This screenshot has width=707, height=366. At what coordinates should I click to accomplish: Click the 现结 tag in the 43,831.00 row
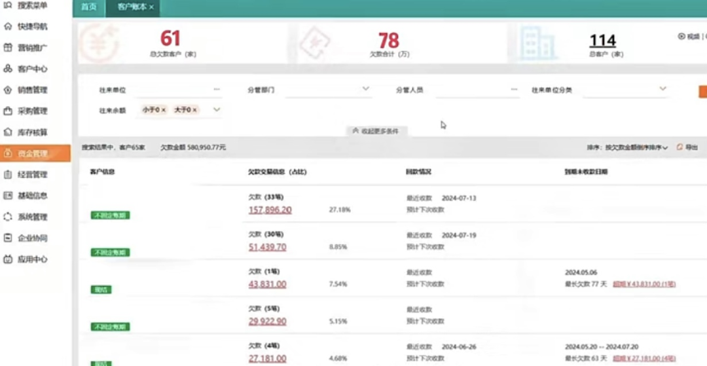[101, 289]
